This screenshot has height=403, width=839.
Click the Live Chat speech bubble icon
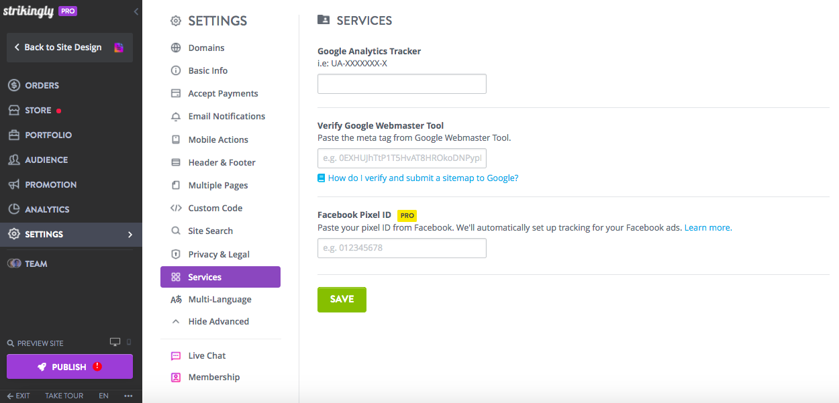click(176, 355)
